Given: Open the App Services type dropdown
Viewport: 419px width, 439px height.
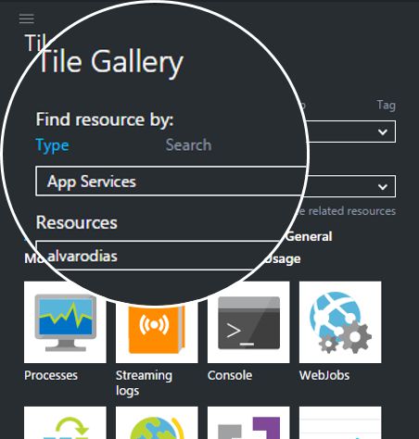Looking at the screenshot, I should click(x=171, y=182).
